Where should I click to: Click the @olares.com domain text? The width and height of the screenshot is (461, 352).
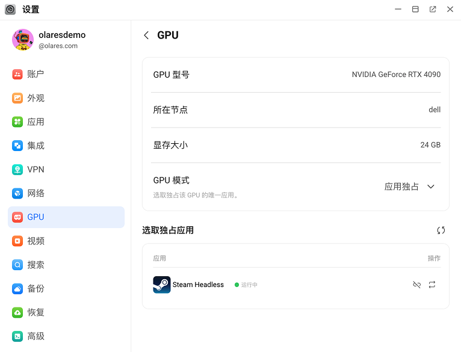[58, 46]
